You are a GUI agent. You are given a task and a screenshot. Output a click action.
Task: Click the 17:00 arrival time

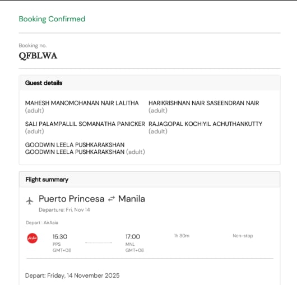(x=133, y=237)
